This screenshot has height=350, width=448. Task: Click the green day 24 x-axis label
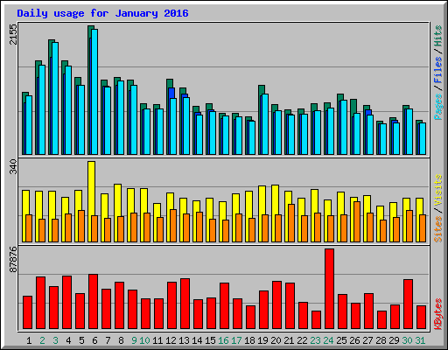[x=328, y=340]
